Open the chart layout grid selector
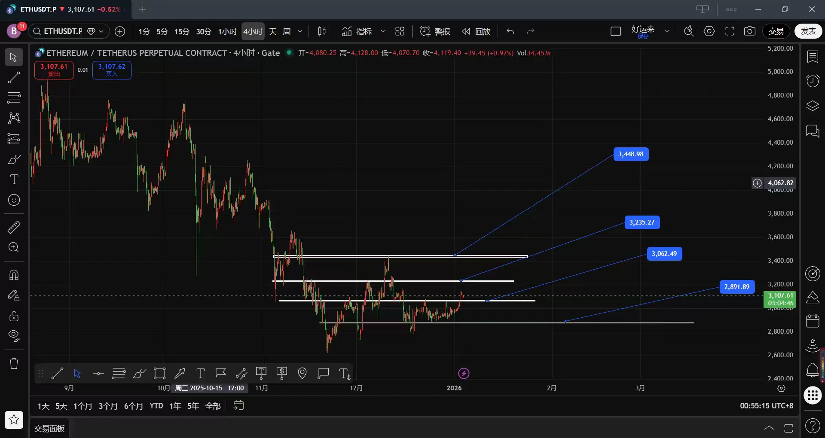Image resolution: width=825 pixels, height=438 pixels. pos(400,31)
